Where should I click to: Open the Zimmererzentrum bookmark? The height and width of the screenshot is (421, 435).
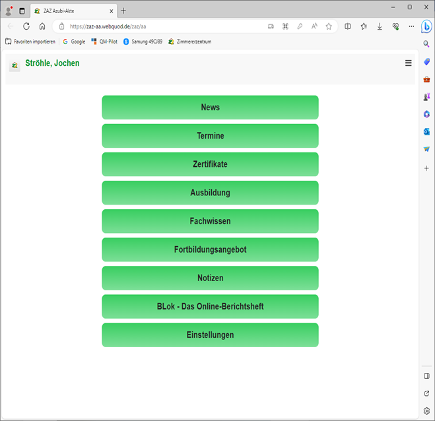189,42
